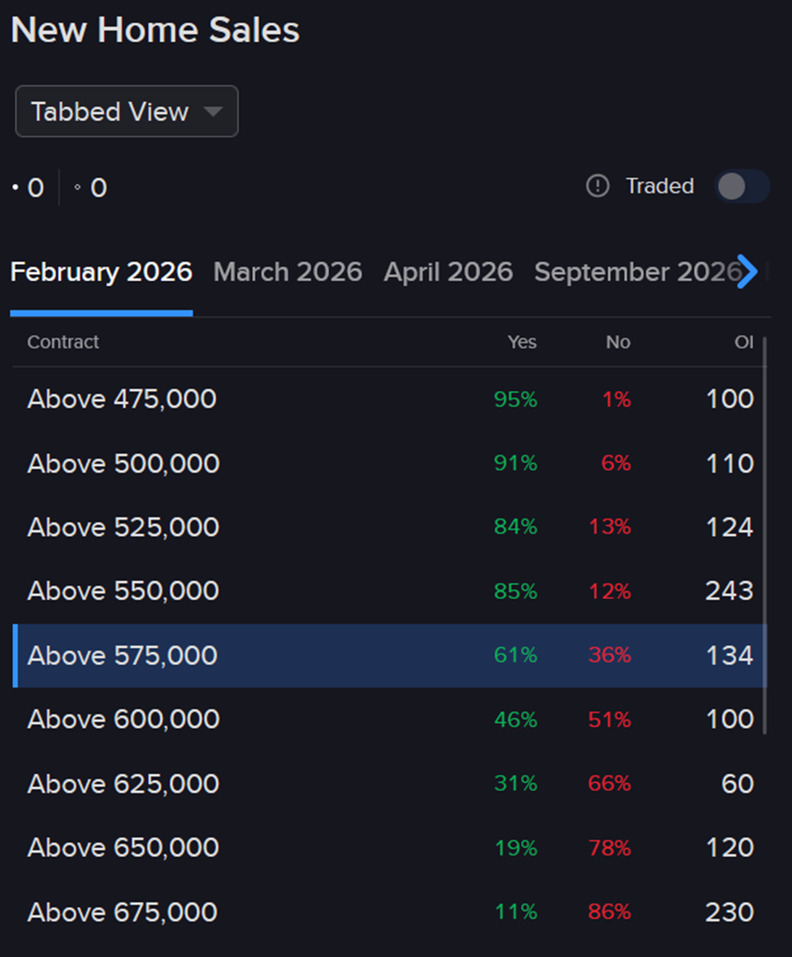The width and height of the screenshot is (792, 957).
Task: Click the 51% No price for Above 600,000
Action: tap(610, 720)
